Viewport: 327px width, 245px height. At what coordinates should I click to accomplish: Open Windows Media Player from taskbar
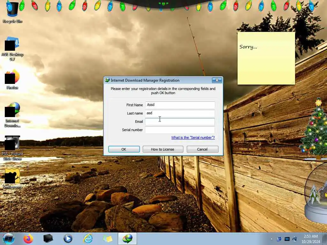(x=68, y=239)
